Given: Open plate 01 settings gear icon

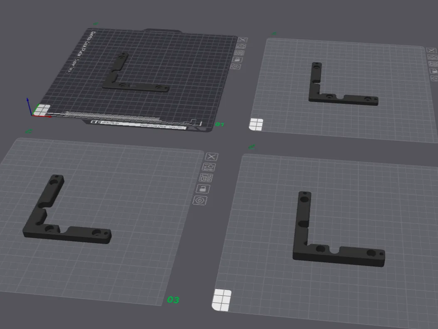Looking at the screenshot, I should (235, 67).
